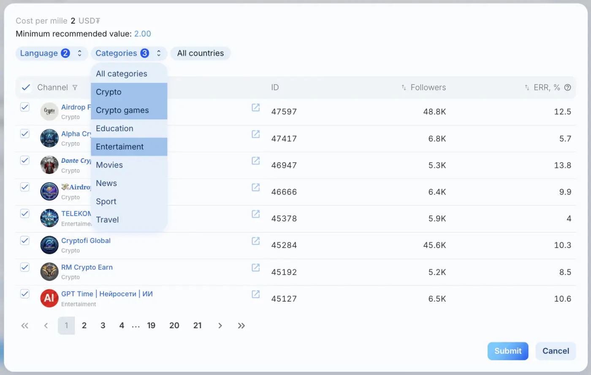Screen dimensions: 591x375
Task: Deselect the Crypto category option
Action: coord(129,92)
